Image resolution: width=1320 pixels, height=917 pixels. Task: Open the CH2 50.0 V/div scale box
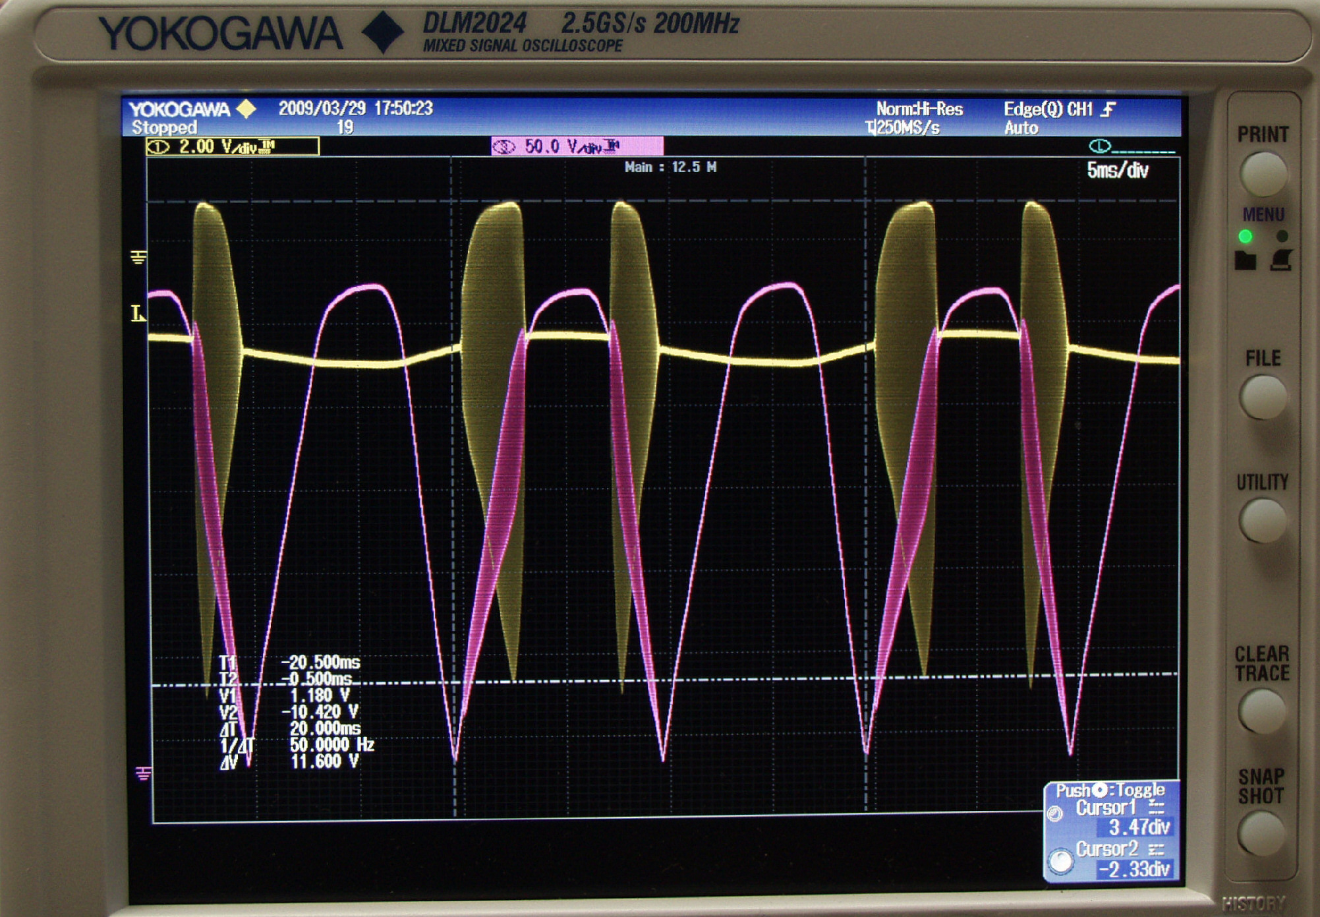(x=577, y=146)
